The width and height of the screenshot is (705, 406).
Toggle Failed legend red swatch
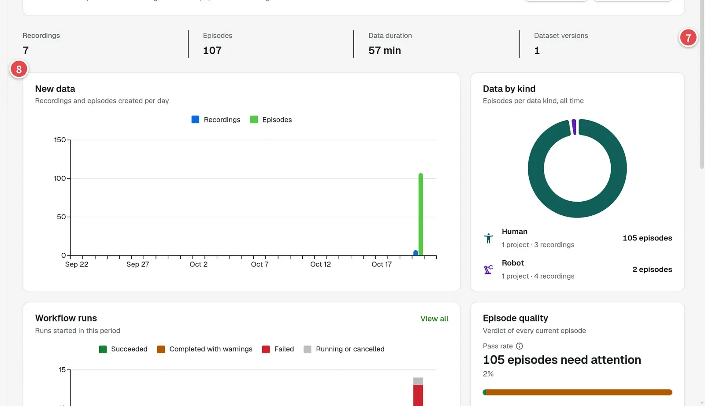pos(266,349)
